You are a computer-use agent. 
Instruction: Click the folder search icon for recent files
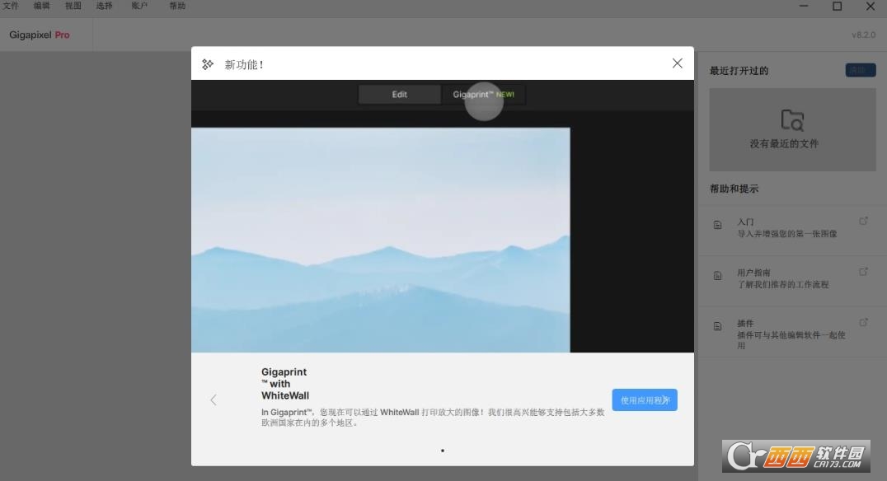(x=792, y=120)
